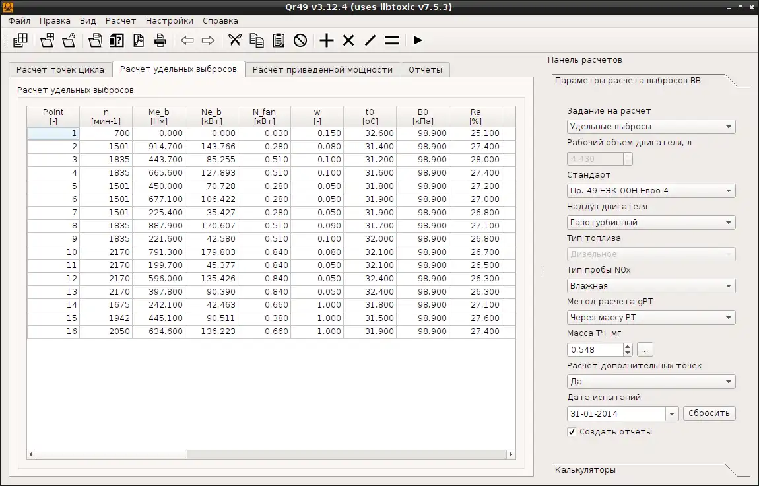This screenshot has height=486, width=759.
Task: Uncheck the "Создать отчеты" checkbox
Action: (x=572, y=432)
